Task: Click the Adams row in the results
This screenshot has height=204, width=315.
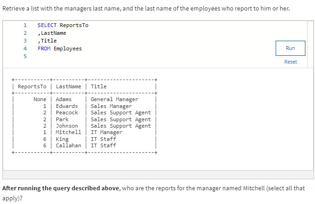Action: [64, 99]
